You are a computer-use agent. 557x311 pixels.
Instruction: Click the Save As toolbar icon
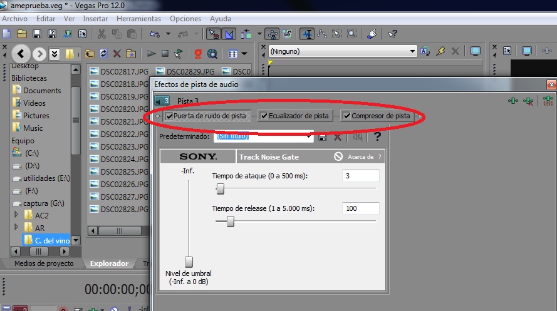point(52,34)
